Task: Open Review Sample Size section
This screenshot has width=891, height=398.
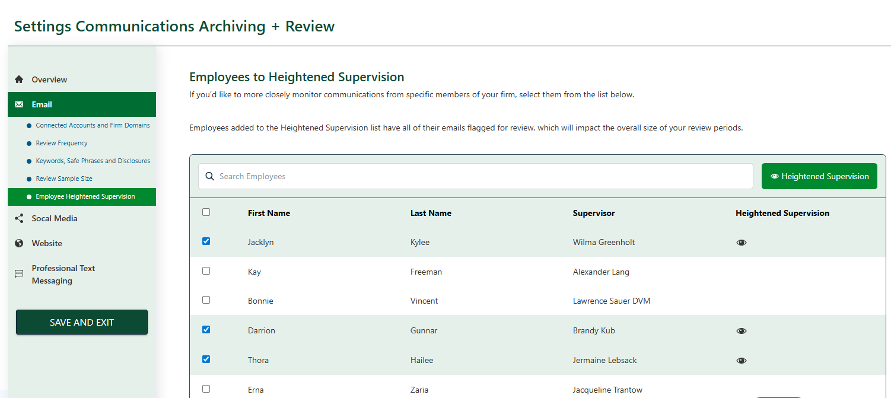Action: pyautogui.click(x=64, y=179)
